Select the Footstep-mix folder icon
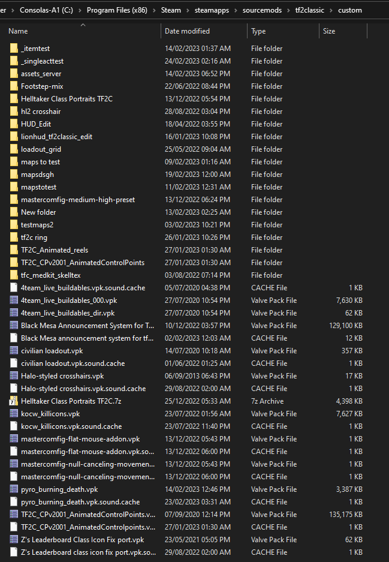Screen dimensions: 389x562 pos(14,86)
